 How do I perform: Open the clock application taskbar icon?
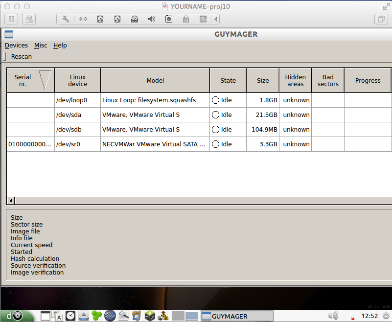pyautogui.click(x=70, y=316)
